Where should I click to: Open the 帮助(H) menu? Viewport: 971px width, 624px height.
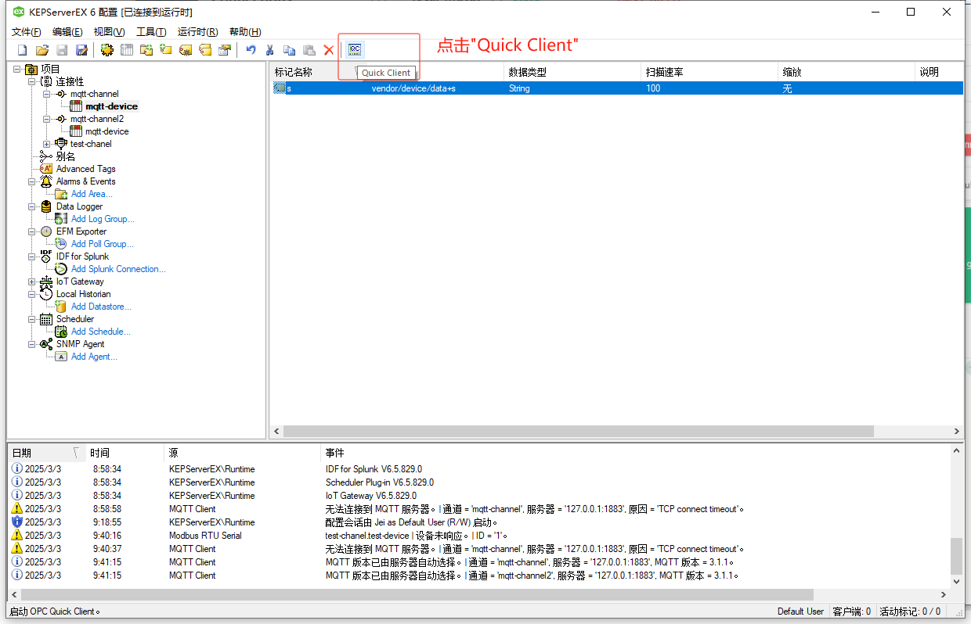pyautogui.click(x=245, y=32)
